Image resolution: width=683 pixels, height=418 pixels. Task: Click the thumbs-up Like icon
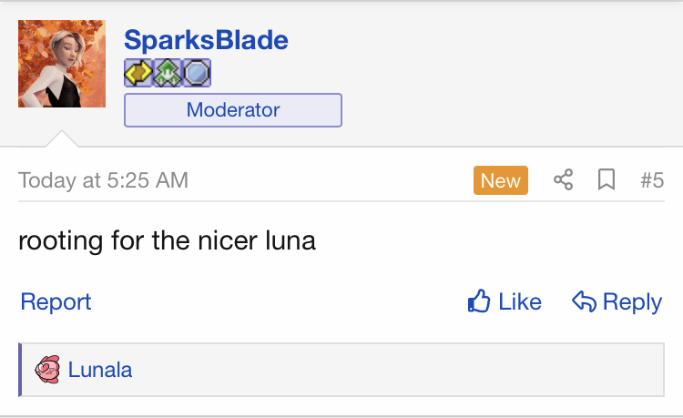[x=479, y=301]
